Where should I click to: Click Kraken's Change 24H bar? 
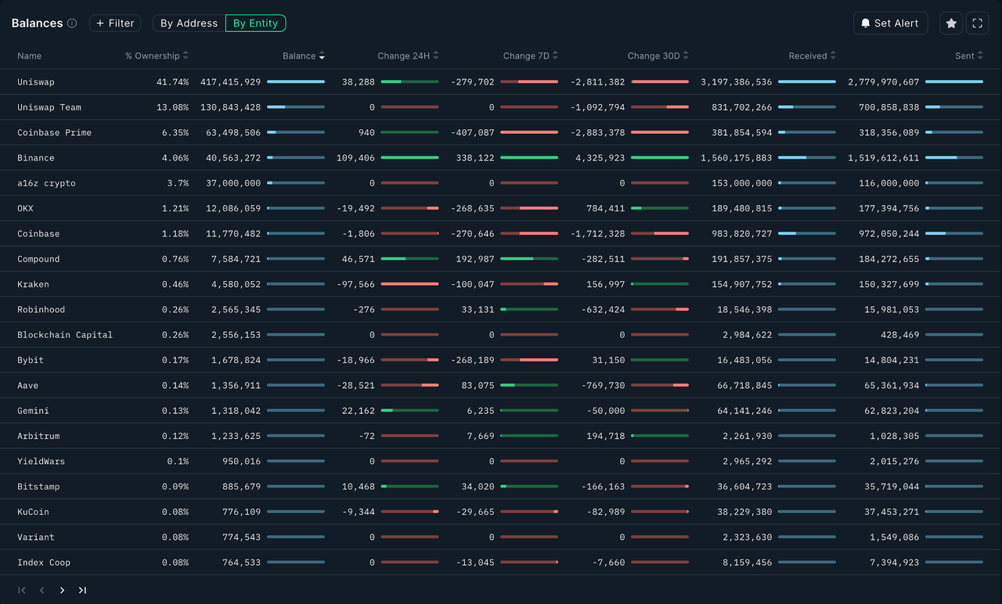point(410,284)
